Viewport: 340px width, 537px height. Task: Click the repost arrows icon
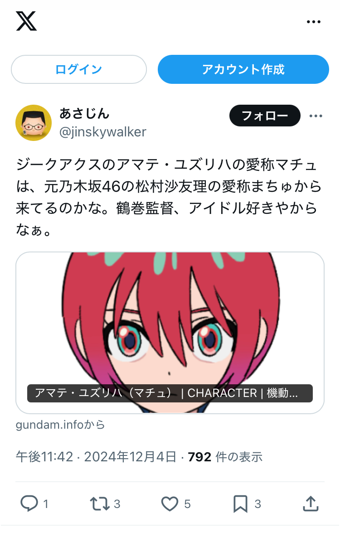(x=100, y=504)
